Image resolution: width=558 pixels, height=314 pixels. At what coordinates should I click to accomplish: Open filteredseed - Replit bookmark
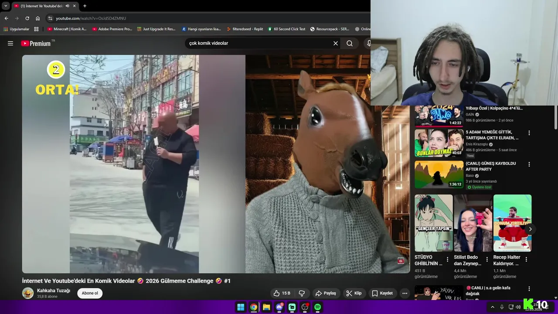pyautogui.click(x=245, y=29)
